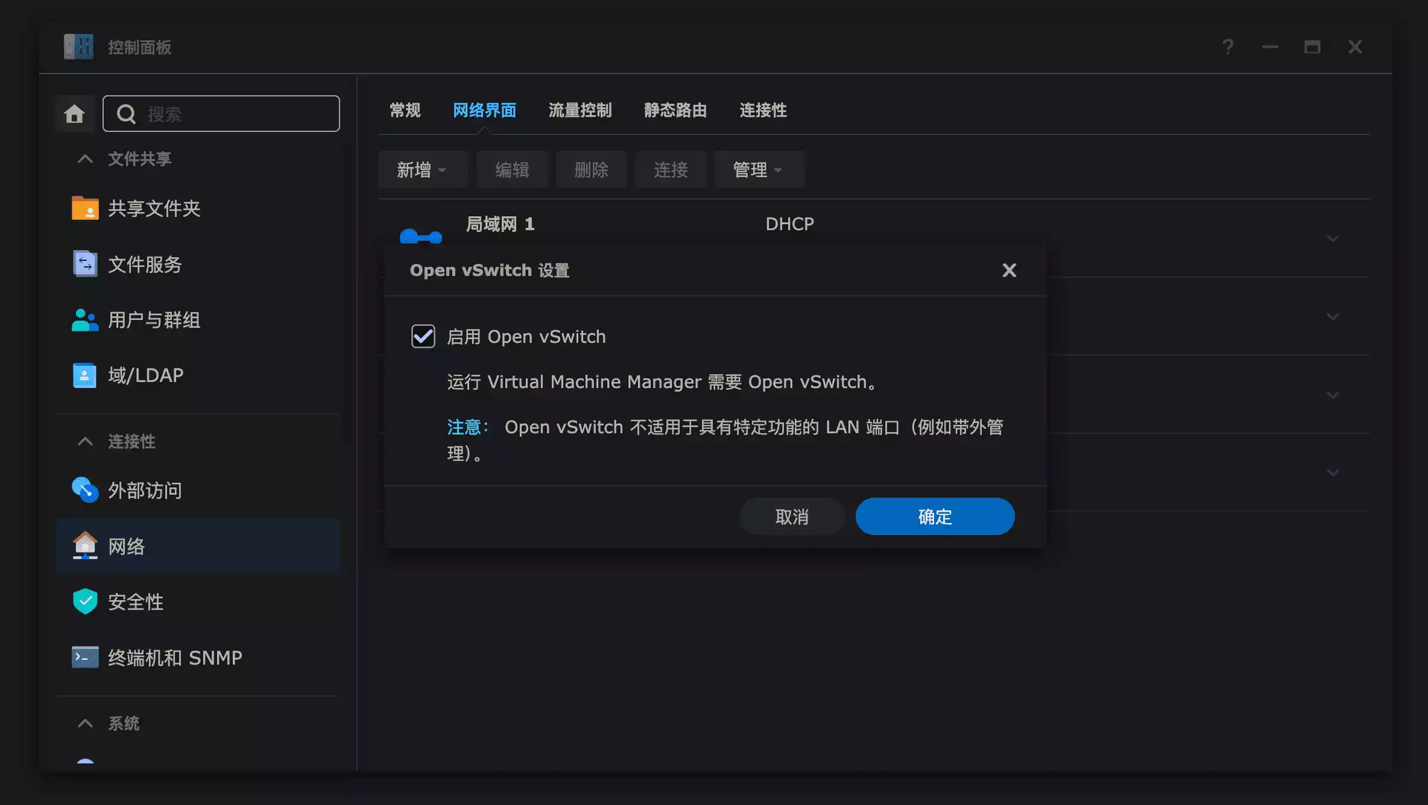The height and width of the screenshot is (805, 1428).
Task: Expand the 局域网 1 row chevron
Action: [x=1333, y=239]
